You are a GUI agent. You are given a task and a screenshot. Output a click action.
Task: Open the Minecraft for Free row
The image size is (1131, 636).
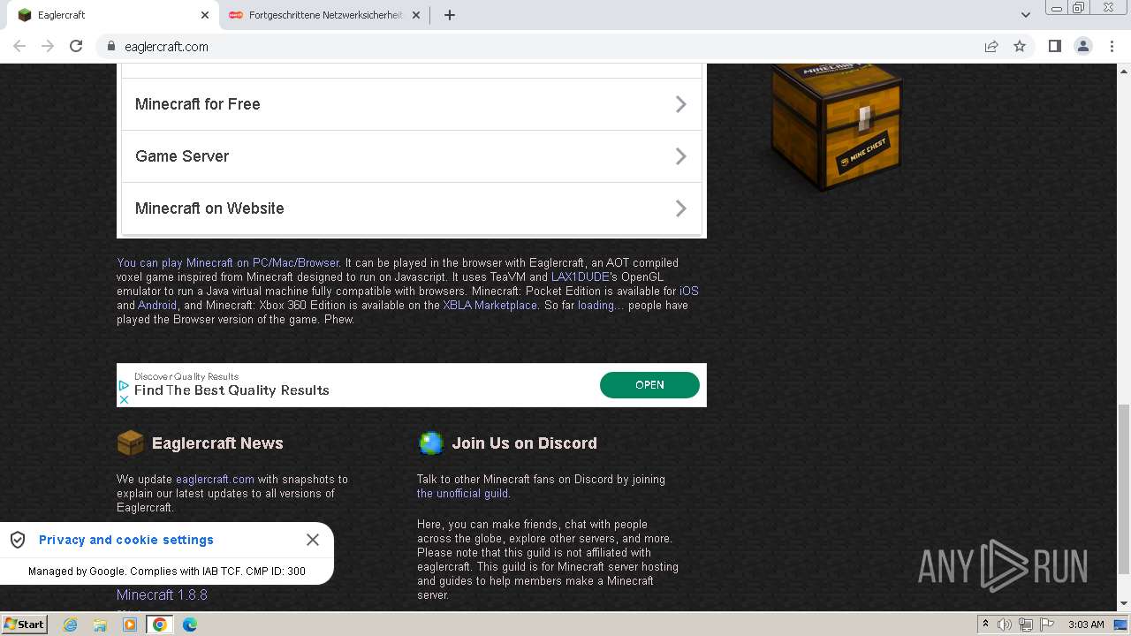[x=411, y=104]
